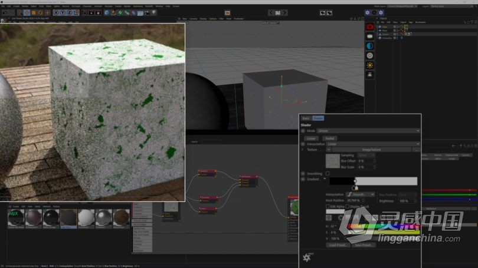Click the first Redshift gear icon

(367, 12)
